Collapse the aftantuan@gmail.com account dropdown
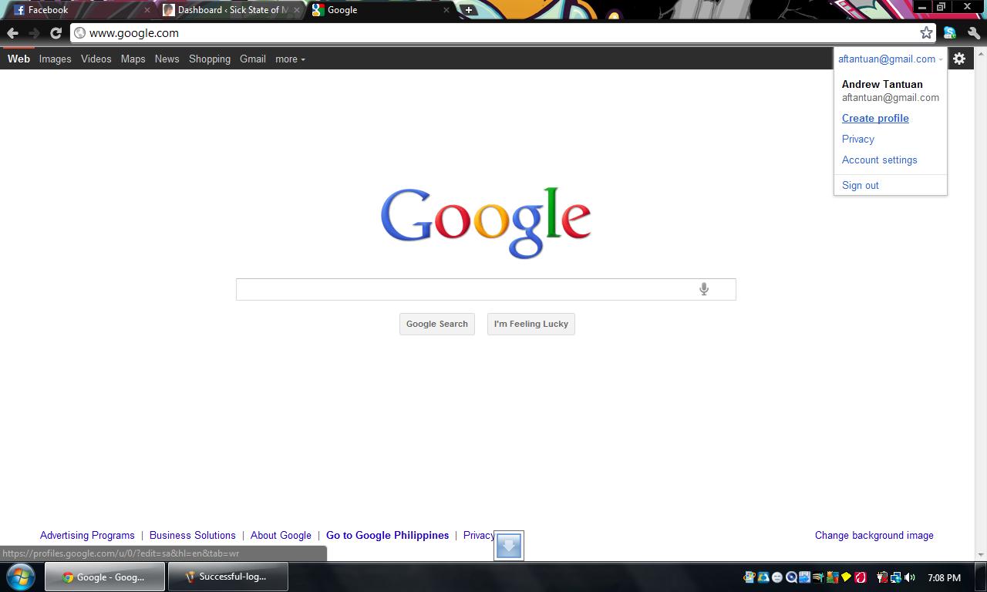 (890, 59)
